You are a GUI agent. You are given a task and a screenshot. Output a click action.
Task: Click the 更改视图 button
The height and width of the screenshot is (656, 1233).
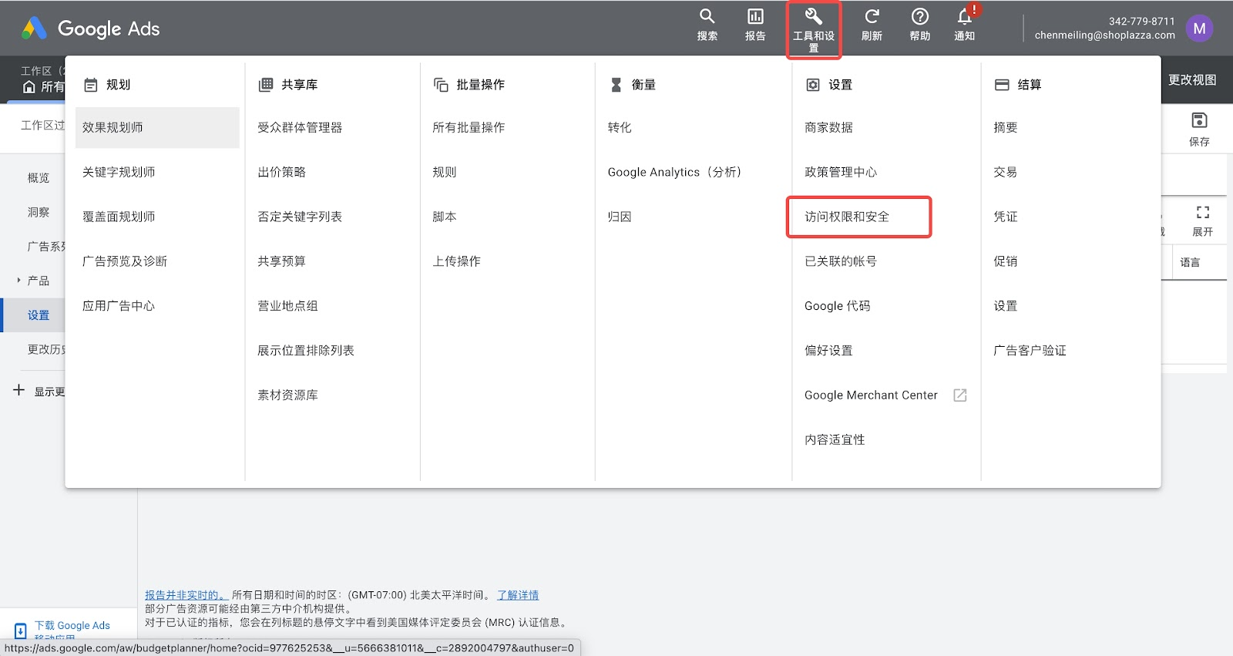(1192, 79)
